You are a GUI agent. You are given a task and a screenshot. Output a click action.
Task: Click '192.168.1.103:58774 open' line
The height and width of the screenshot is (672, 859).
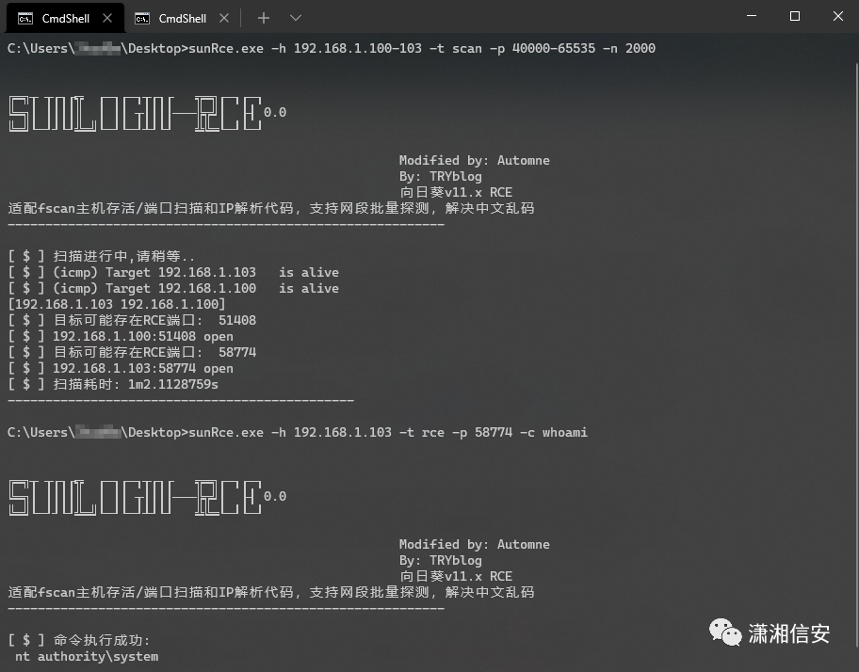pyautogui.click(x=121, y=368)
